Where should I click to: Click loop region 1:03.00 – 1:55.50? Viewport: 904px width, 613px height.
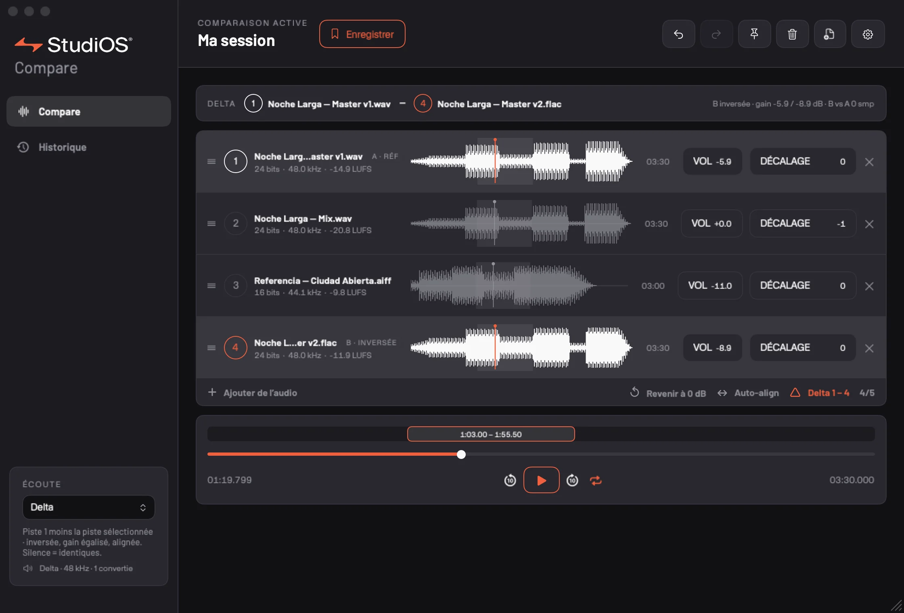click(491, 434)
